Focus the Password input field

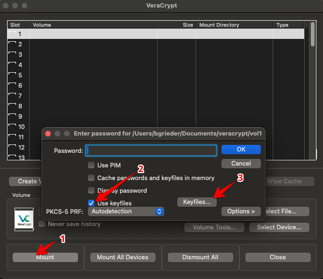coord(151,151)
